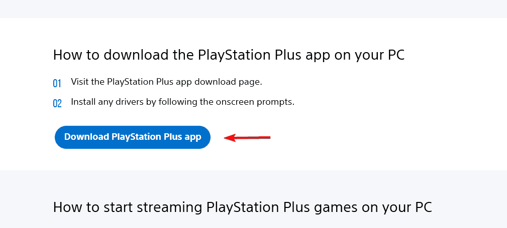Click the Download PlayStation Plus app button
The width and height of the screenshot is (507, 228).
[x=132, y=137]
